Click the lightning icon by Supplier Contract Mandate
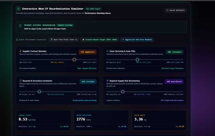Image resolution: width=215 pixels, height=136 pixels. tap(21, 51)
